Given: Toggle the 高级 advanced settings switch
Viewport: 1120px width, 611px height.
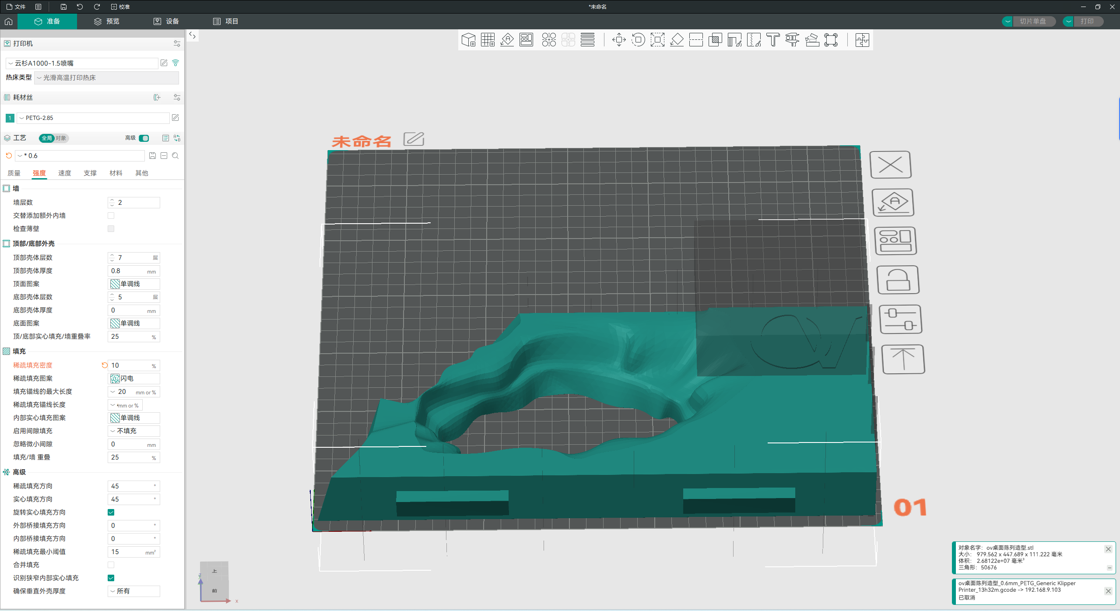Looking at the screenshot, I should tap(144, 138).
